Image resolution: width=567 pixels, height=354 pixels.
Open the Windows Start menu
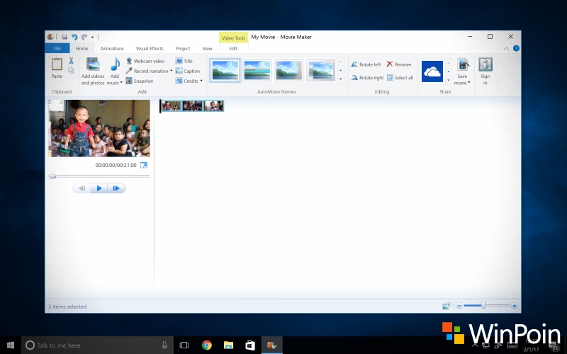[11, 346]
